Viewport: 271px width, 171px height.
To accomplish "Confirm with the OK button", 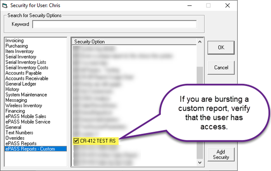I will (x=221, y=47).
